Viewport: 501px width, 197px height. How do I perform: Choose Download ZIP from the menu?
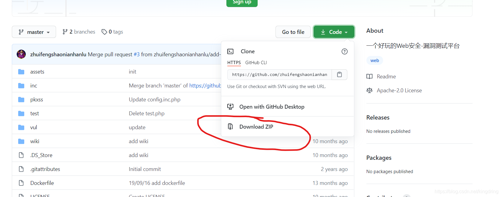[256, 127]
